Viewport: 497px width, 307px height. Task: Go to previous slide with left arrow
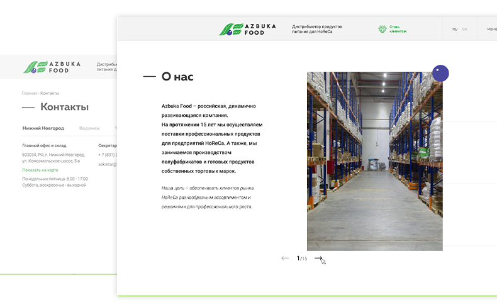click(x=285, y=258)
